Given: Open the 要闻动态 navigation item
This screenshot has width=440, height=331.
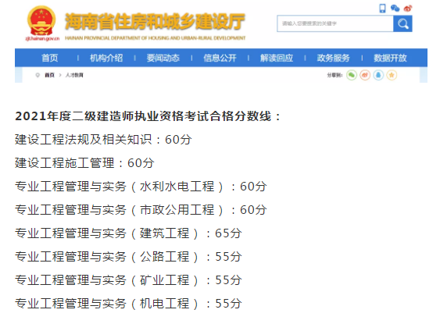Looking at the screenshot, I should 163,58.
